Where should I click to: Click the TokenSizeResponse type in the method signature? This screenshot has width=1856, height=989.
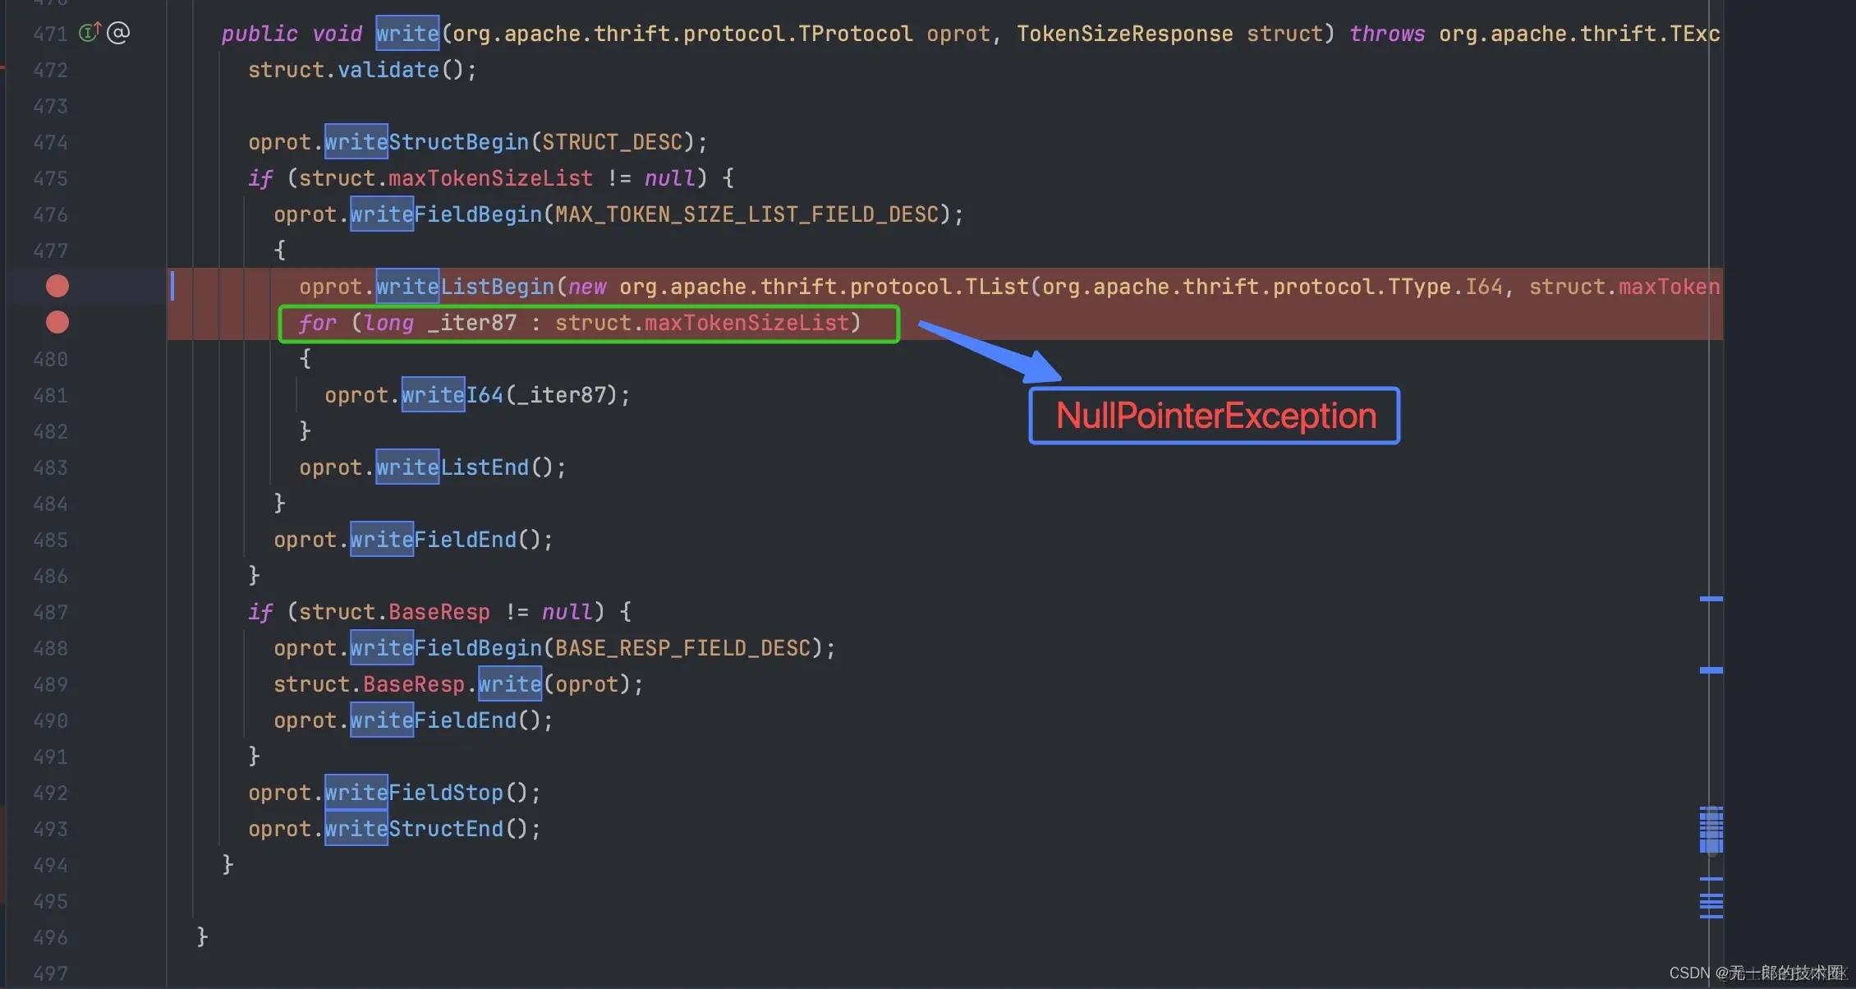tap(1124, 34)
